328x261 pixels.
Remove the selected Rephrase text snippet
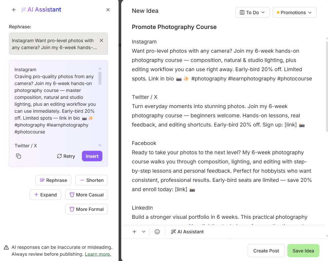[101, 40]
